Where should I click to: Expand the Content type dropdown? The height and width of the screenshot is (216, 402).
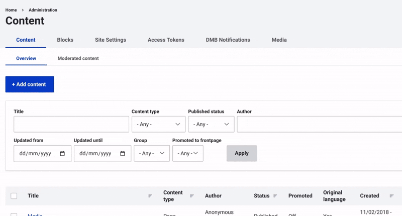(x=158, y=124)
